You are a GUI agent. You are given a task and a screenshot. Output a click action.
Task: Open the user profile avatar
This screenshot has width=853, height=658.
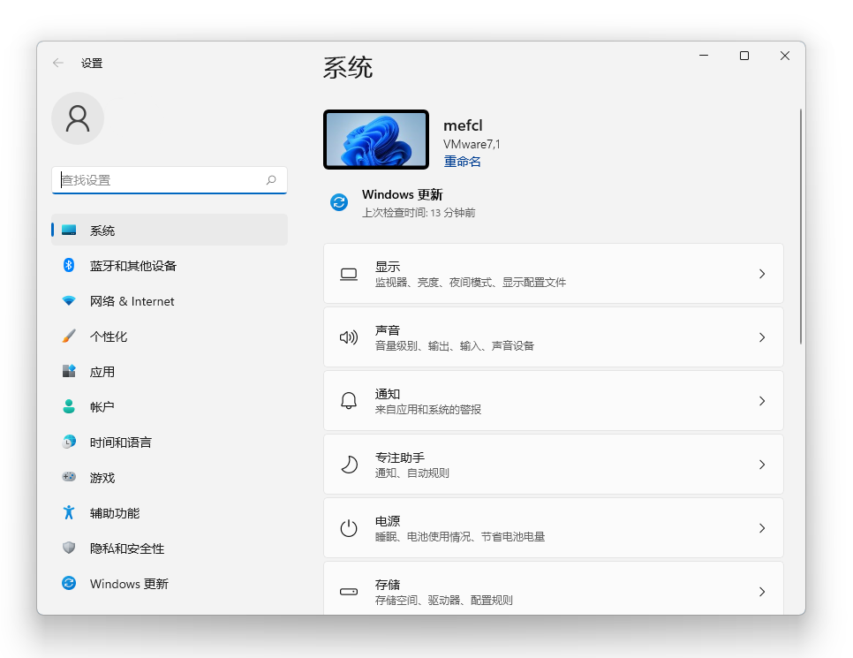[78, 118]
